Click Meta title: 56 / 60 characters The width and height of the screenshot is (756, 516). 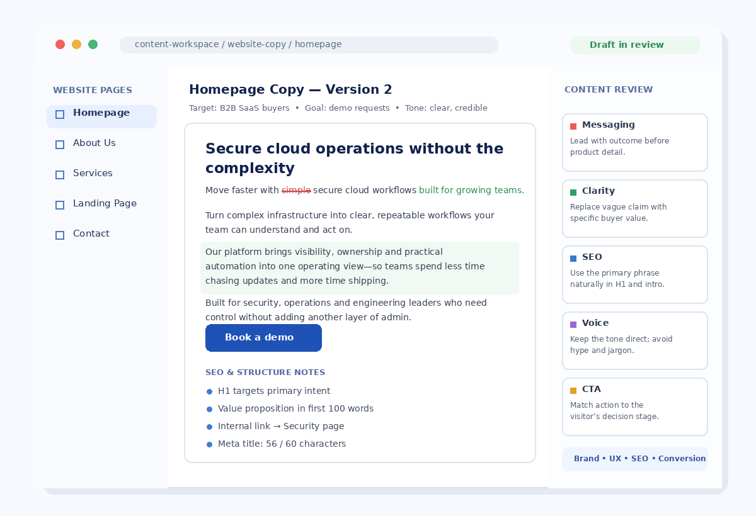[x=282, y=444]
